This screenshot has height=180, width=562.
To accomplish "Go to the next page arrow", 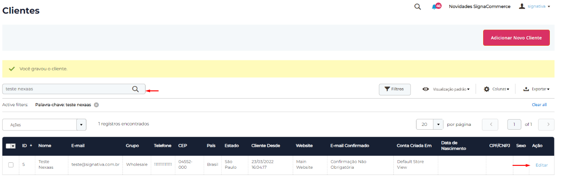I will [x=546, y=125].
